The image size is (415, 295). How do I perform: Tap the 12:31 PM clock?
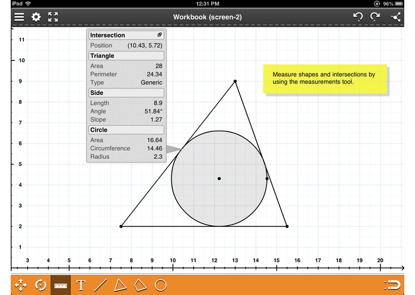[208, 4]
